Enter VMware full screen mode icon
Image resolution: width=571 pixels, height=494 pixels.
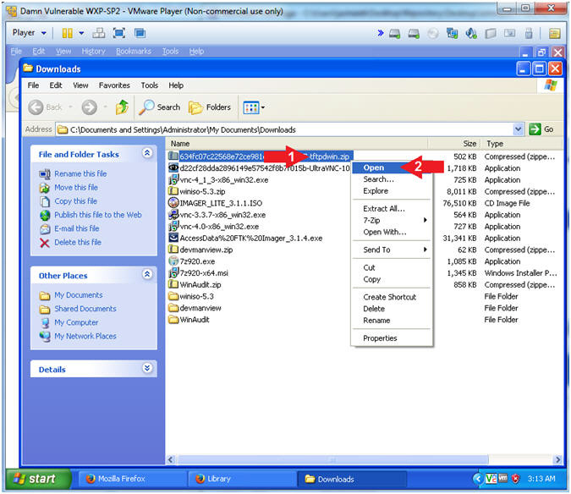click(x=119, y=34)
